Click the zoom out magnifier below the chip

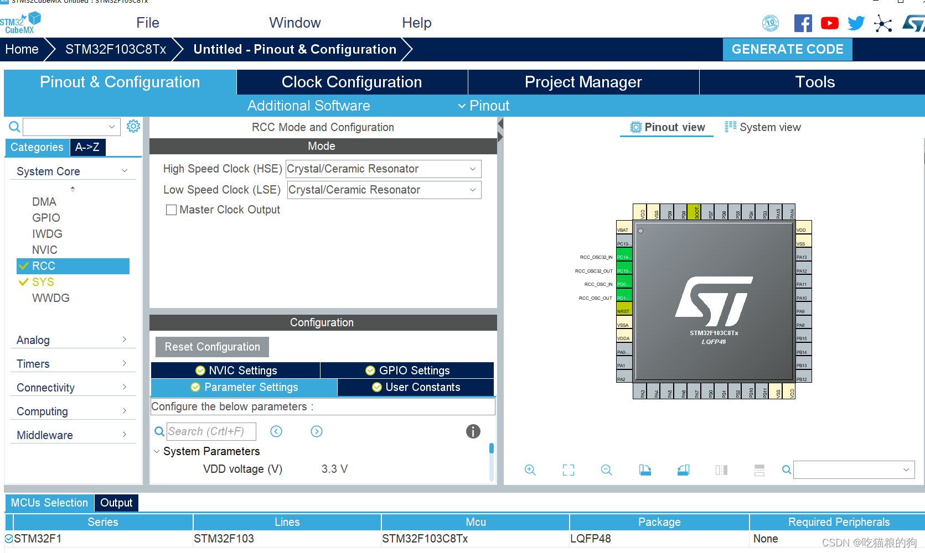pyautogui.click(x=606, y=470)
